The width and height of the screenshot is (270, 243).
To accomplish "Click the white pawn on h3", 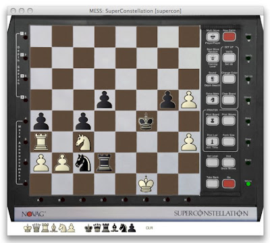I will tap(189, 142).
